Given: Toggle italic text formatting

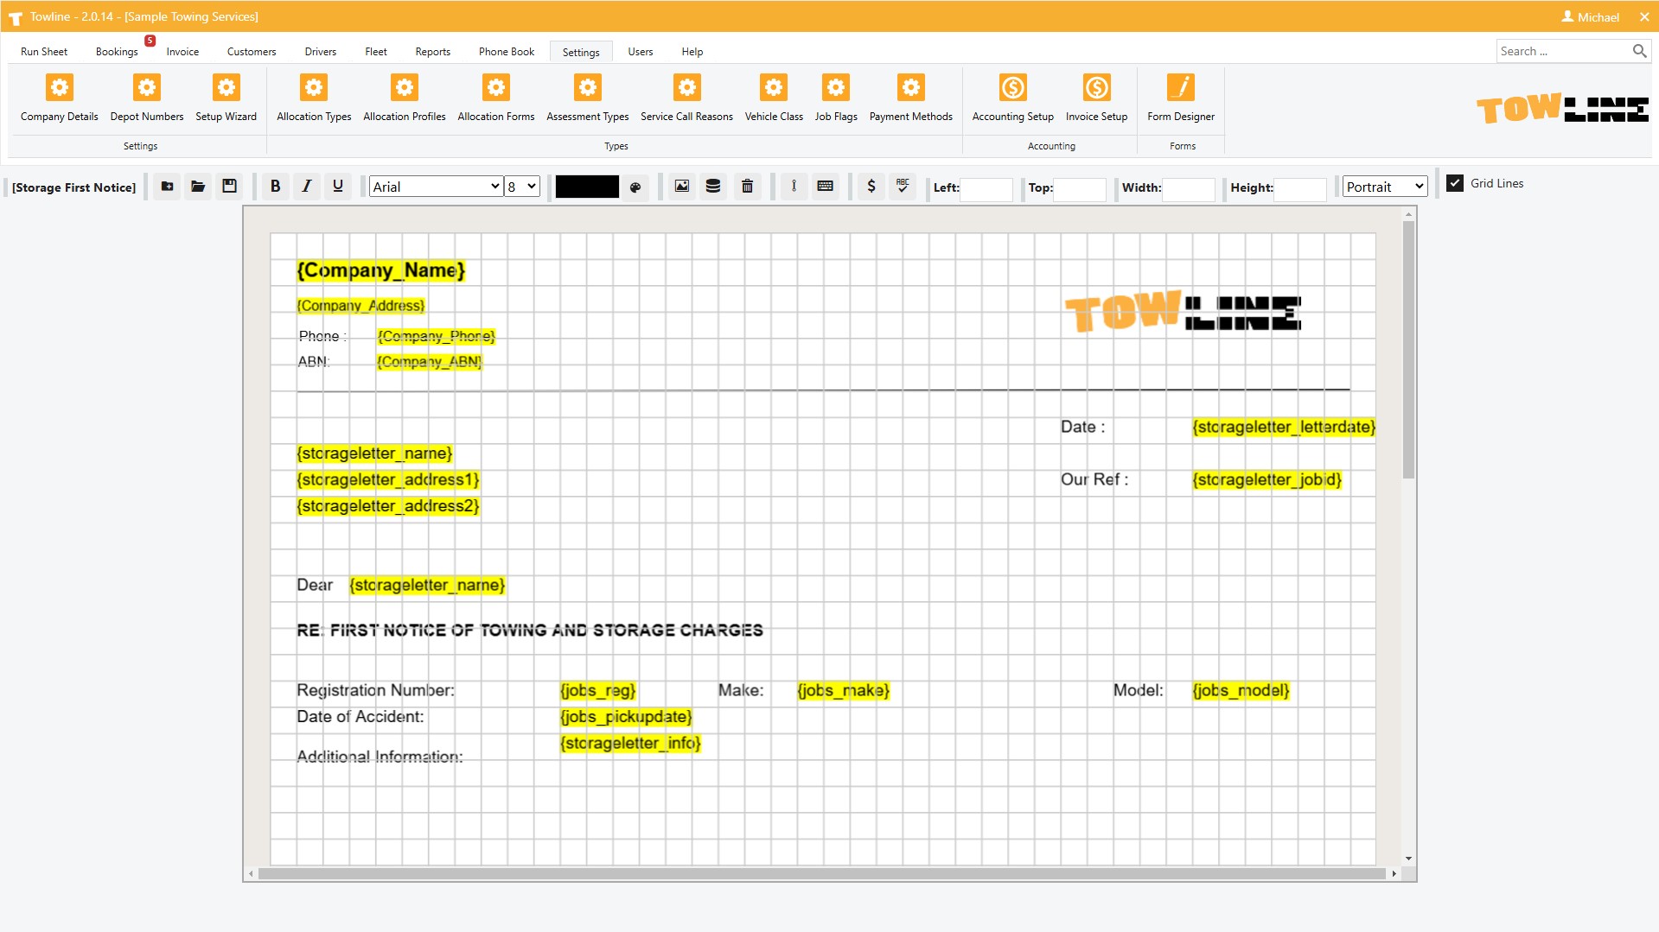Looking at the screenshot, I should click(x=306, y=187).
